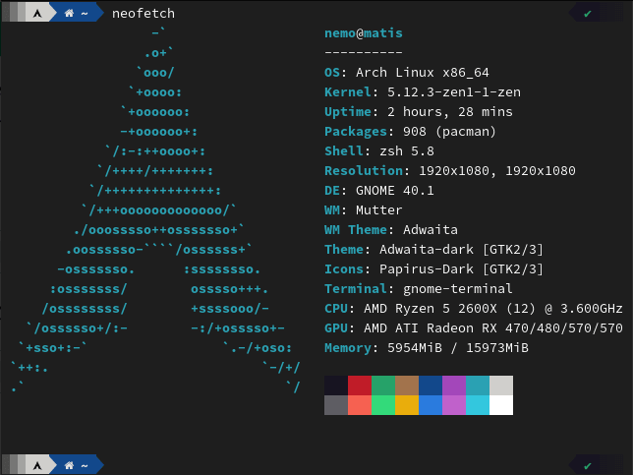Screen dimensions: 633x475
Task: Click the Arch logo in the top prompt
Action: point(37,14)
